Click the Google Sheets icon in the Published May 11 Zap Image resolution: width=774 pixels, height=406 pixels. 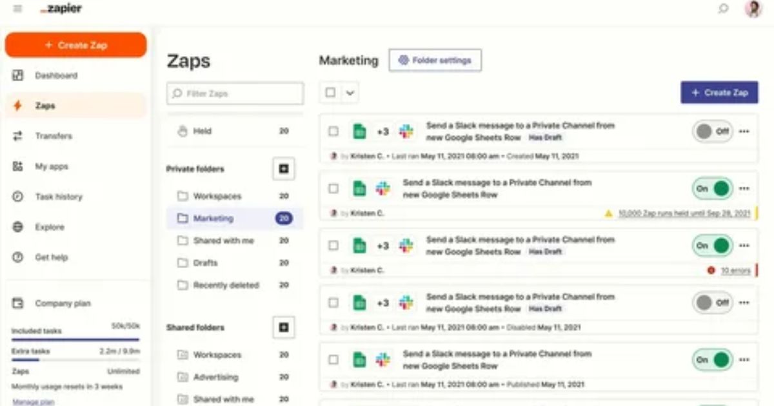click(x=359, y=360)
